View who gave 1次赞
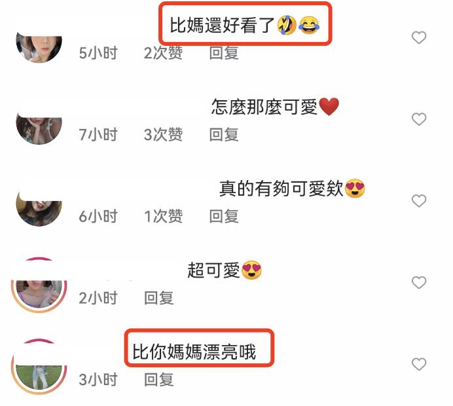Screen dimensions: 453x406 click(x=163, y=216)
